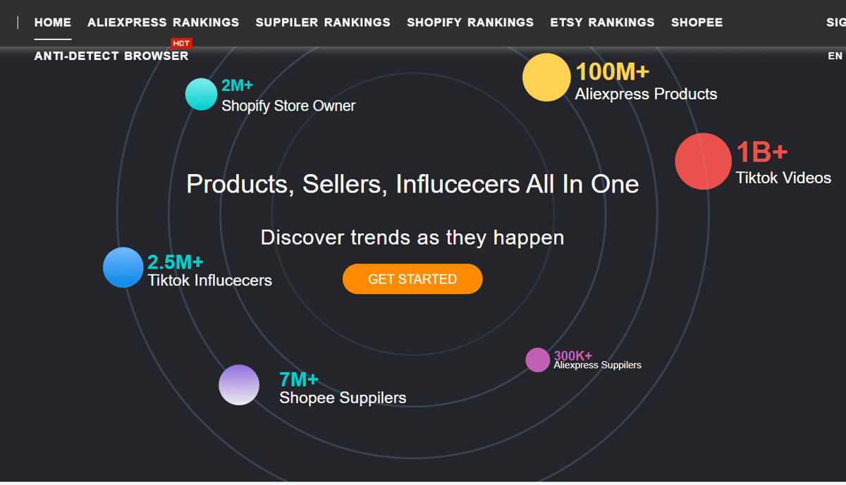Click the yellow Aliexpress Products circle
846x485 pixels.
(546, 78)
